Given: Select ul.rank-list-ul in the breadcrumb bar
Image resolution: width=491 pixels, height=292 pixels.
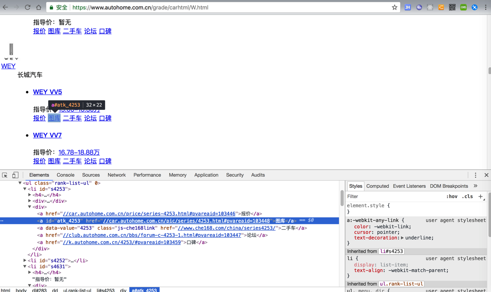Looking at the screenshot, I should click(77, 290).
